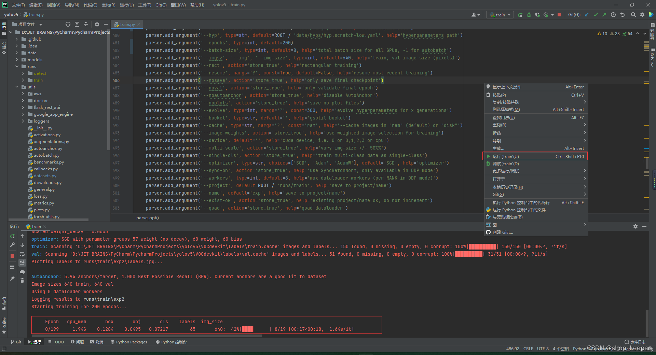Click the print icon in Run panel
Viewport: 656px width, 355px height.
pyautogui.click(x=22, y=272)
